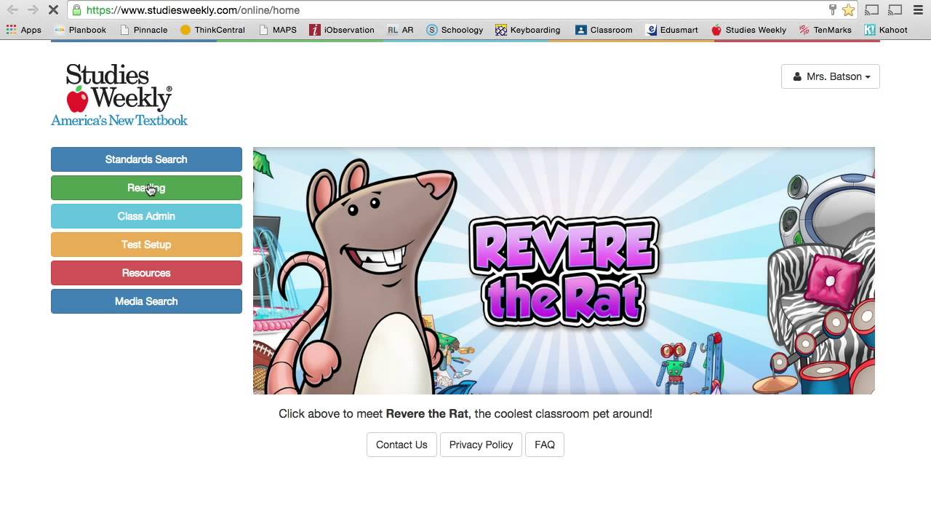Open the AR bookmark
This screenshot has height=524, width=931.
point(400,30)
